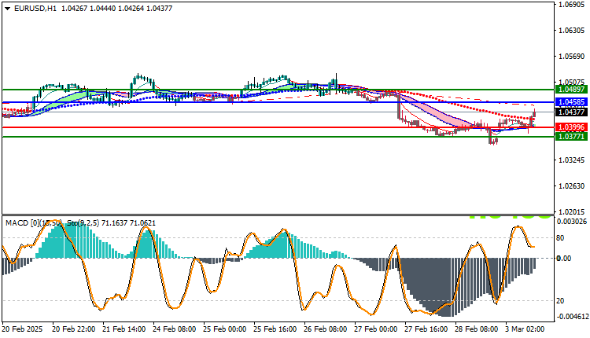The image size is (590, 338).
Task: Click the 1.05690 price scale value
Action: click(x=572, y=57)
